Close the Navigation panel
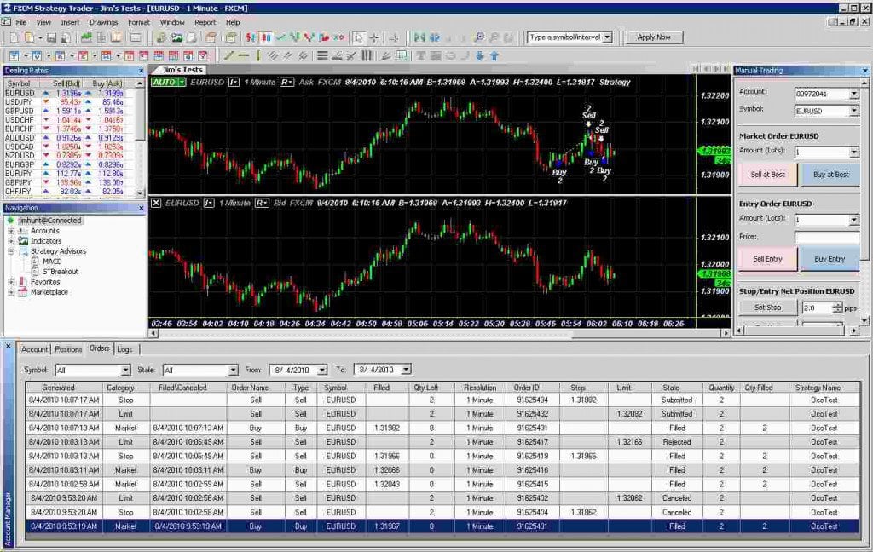This screenshot has height=552, width=873. pyautogui.click(x=141, y=208)
